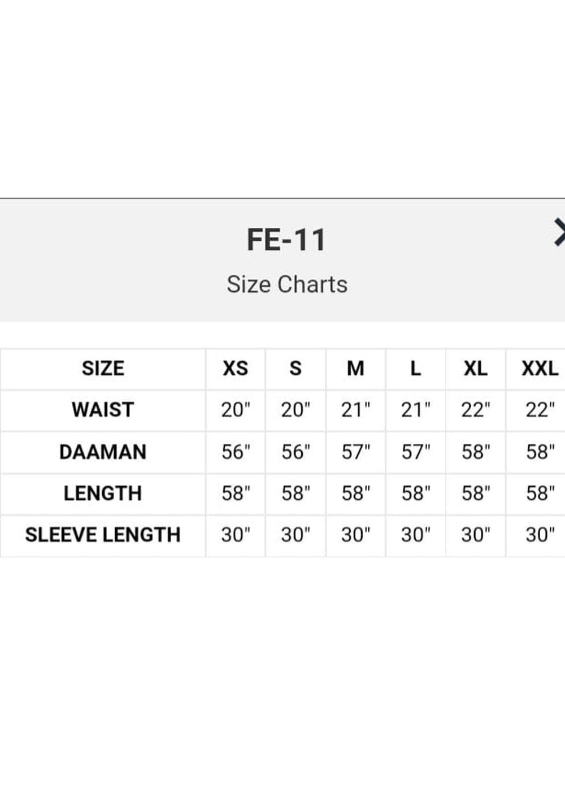
Task: Select the XS column header
Action: [x=235, y=369]
